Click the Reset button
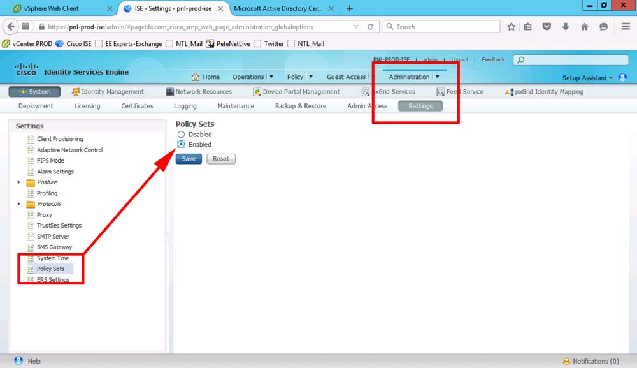Screen dimensions: 637x368 221,159
